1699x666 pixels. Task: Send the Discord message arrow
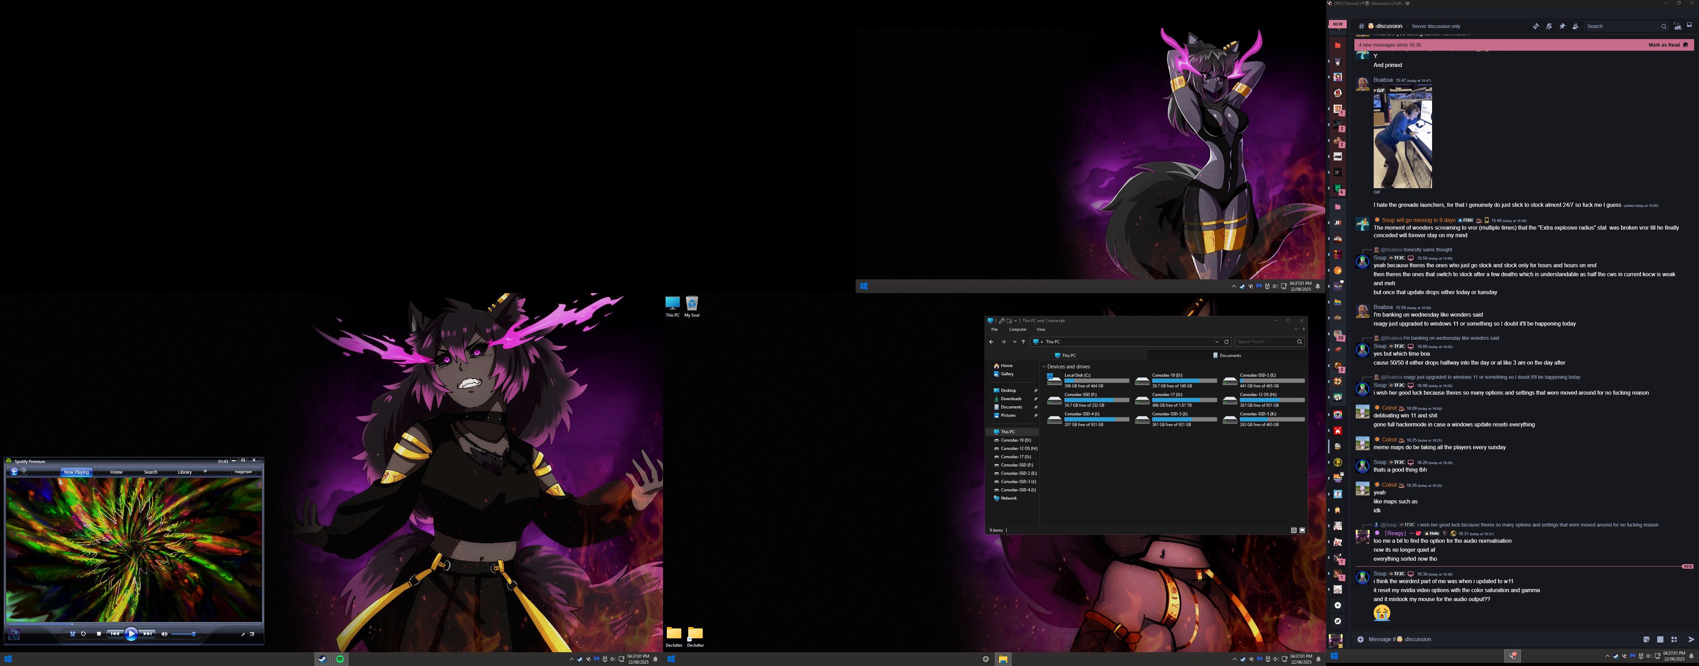tap(1691, 640)
